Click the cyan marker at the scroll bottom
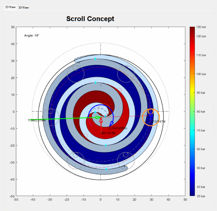The height and width of the screenshot is (211, 217). pyautogui.click(x=106, y=169)
